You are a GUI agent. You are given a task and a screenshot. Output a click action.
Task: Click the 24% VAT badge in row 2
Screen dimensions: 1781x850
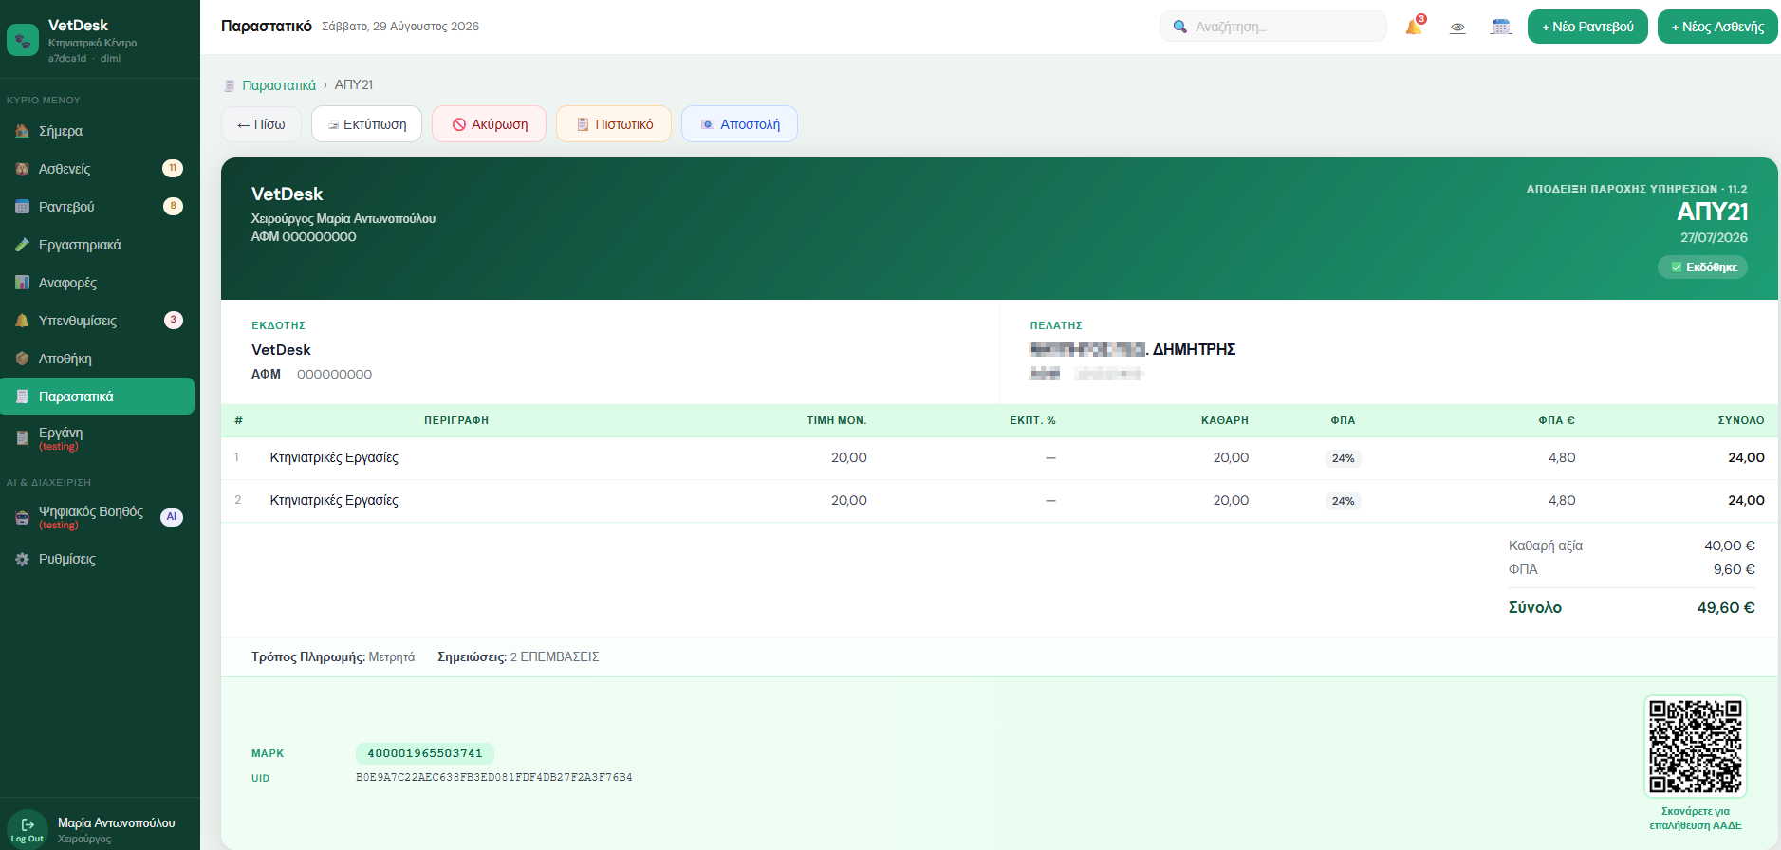point(1343,501)
